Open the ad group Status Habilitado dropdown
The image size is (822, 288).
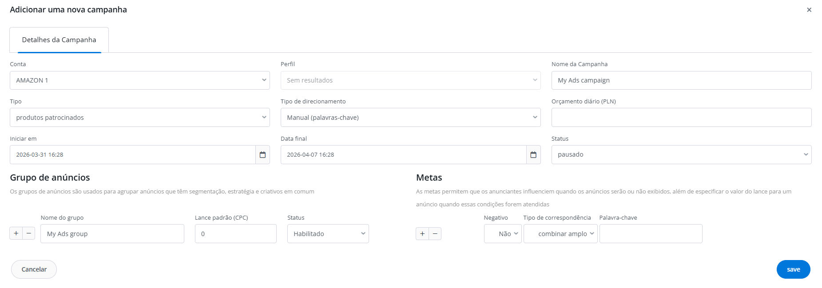click(x=328, y=234)
